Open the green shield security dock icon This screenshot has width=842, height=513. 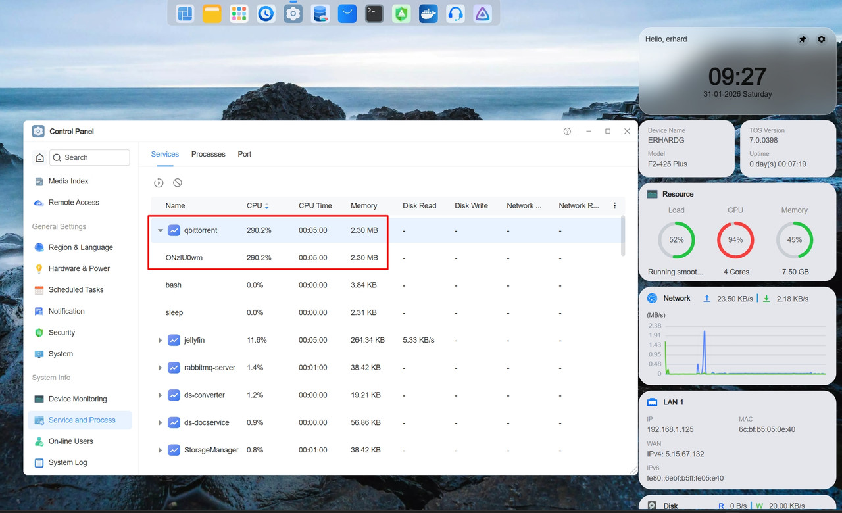tap(401, 13)
